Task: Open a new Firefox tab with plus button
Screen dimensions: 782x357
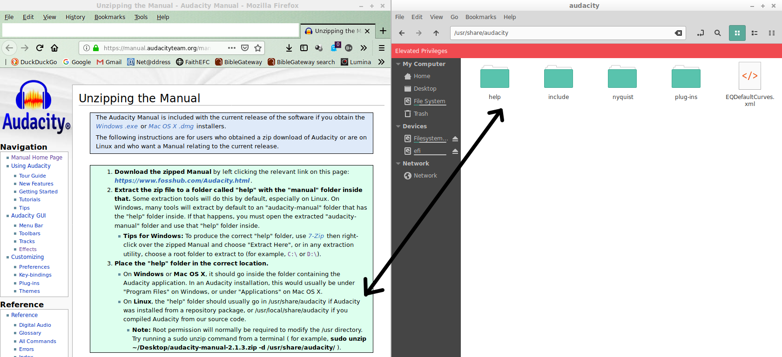Action: [383, 31]
